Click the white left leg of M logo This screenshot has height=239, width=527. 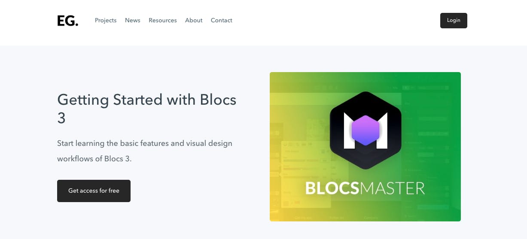(349, 131)
